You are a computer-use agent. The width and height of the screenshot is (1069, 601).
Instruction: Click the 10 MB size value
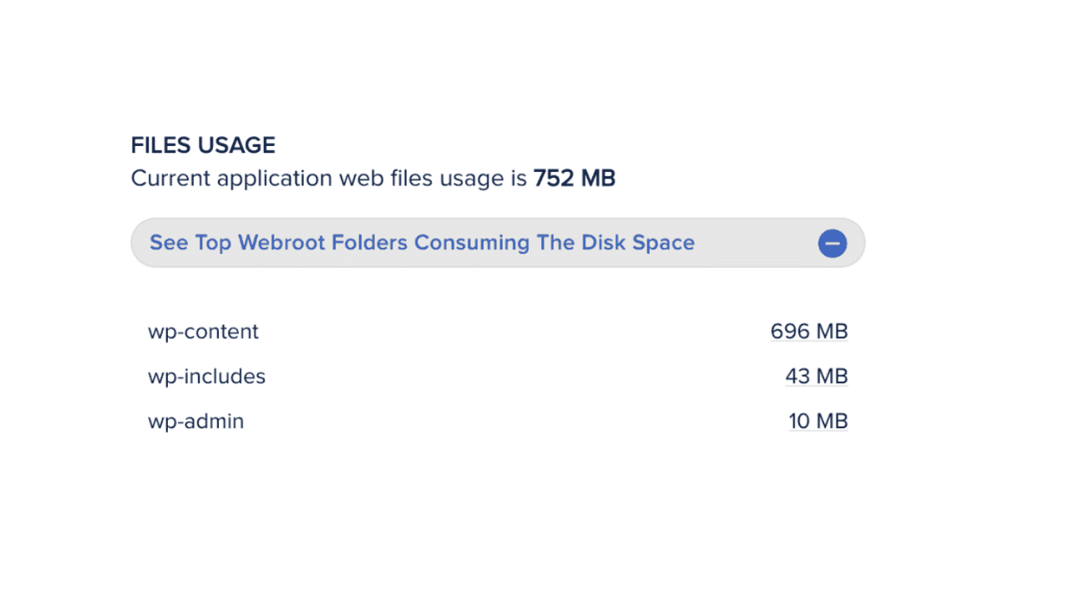tap(818, 422)
